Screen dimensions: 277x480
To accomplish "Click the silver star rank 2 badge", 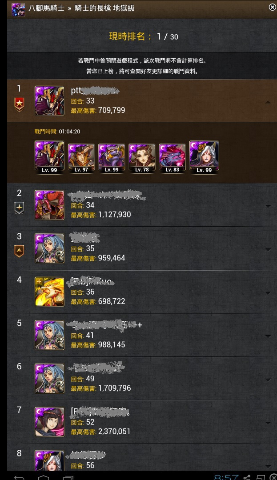I will coord(19,208).
